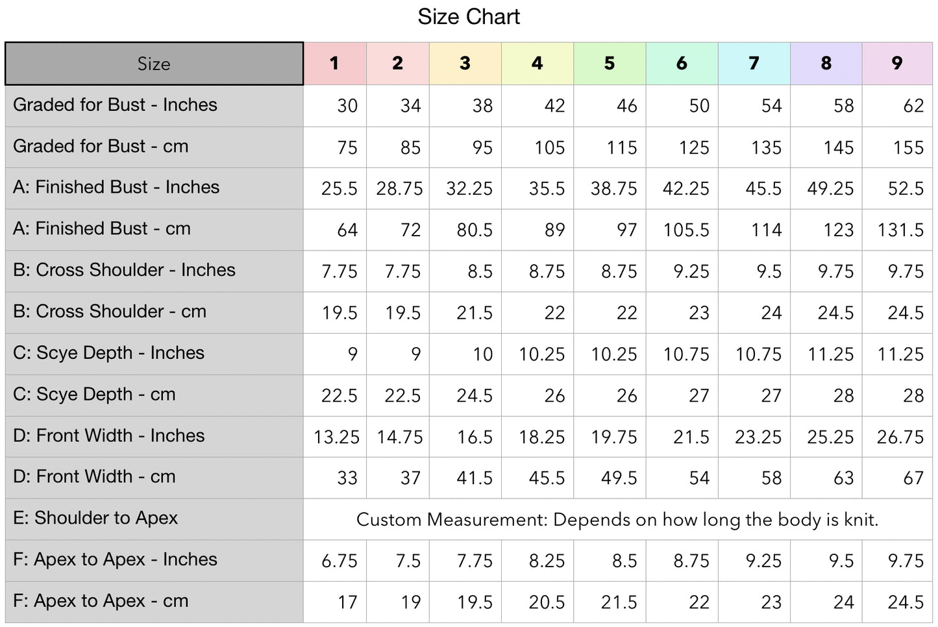Select the gray "Size" header cell

pyautogui.click(x=154, y=64)
